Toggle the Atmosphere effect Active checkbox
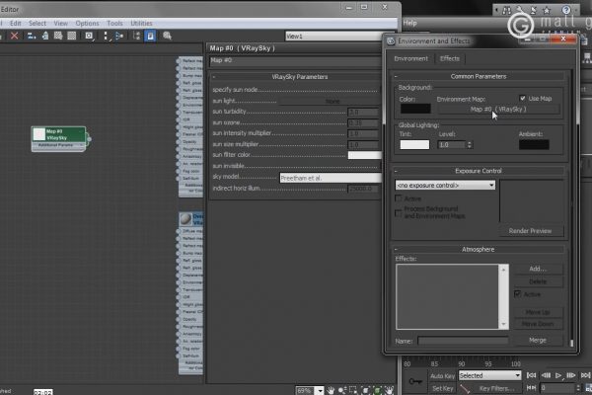Viewport: 592px width, 395px height. [518, 293]
